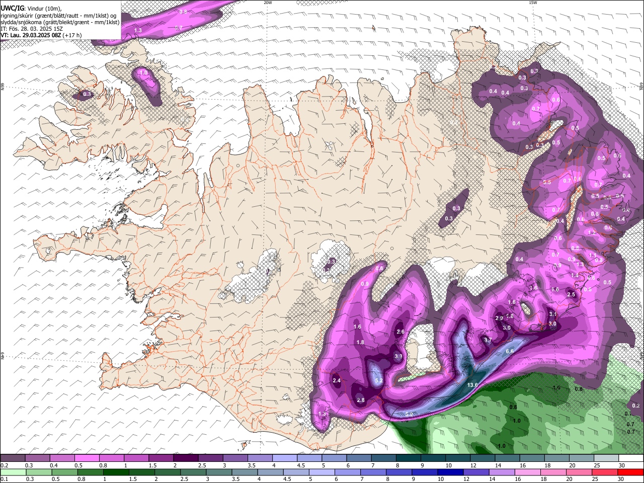The image size is (644, 483).
Task: Click the snow-scale legend label 0.2
Action: 4,465
